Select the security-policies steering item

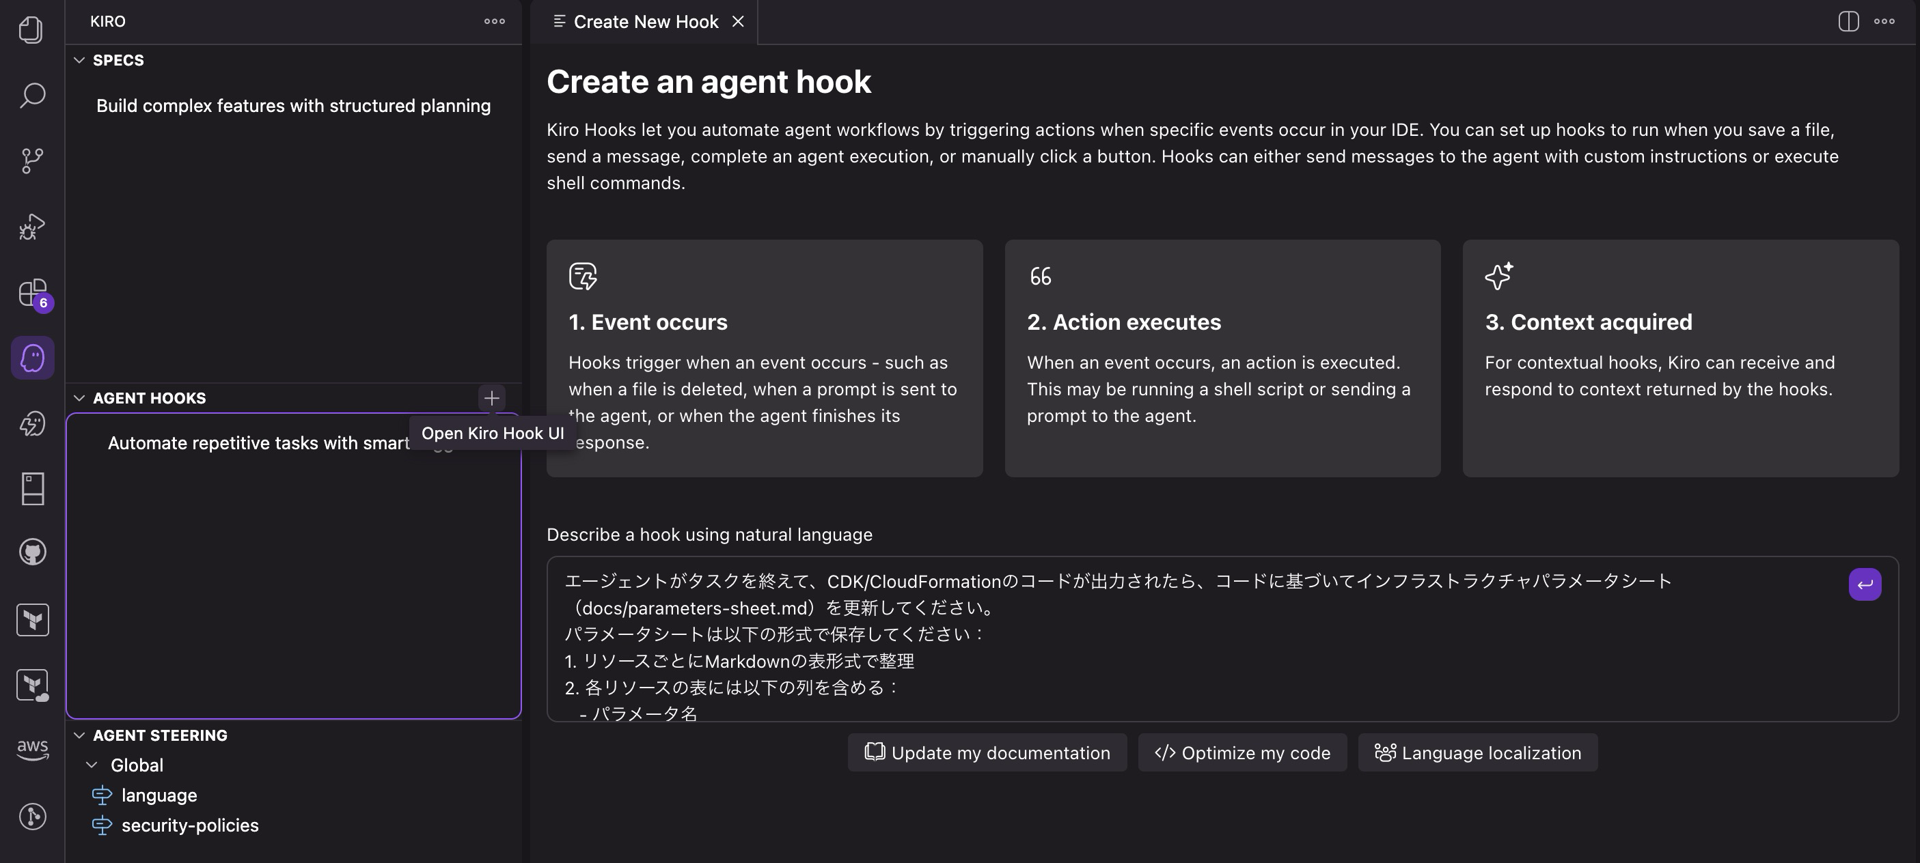189,825
